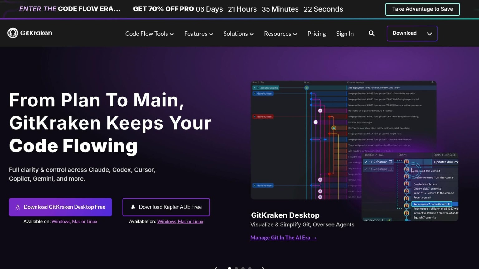
Task: Open platforms link under GitKraken Desktop download
Action: 75,221
